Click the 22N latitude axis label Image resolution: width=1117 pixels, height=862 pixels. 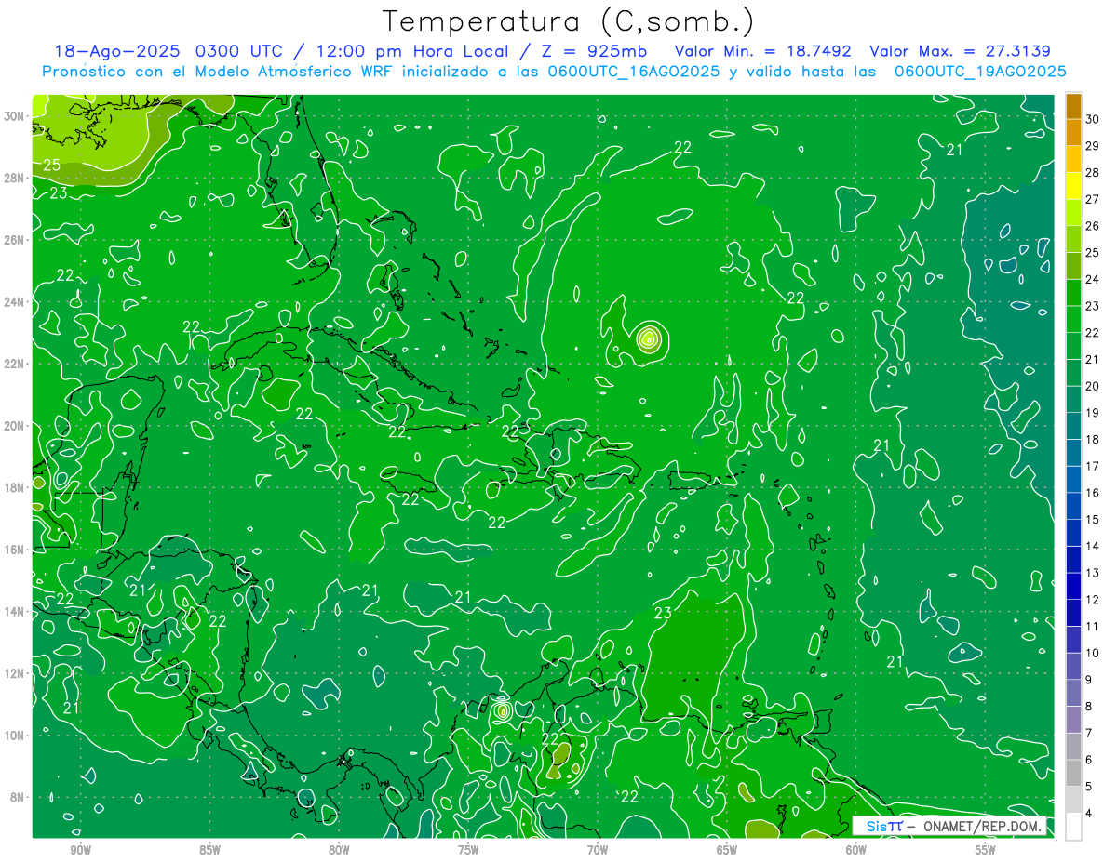[x=15, y=364]
